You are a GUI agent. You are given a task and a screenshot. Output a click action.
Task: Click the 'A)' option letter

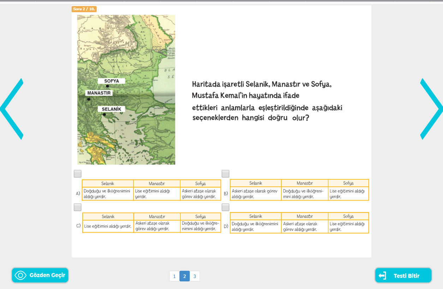pos(78,193)
